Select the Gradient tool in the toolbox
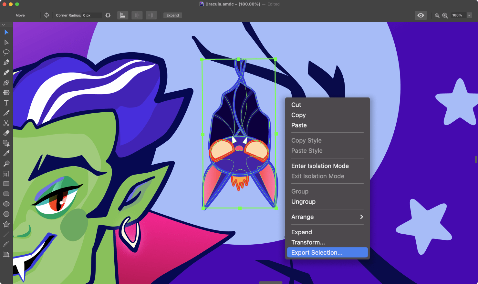 click(6, 93)
